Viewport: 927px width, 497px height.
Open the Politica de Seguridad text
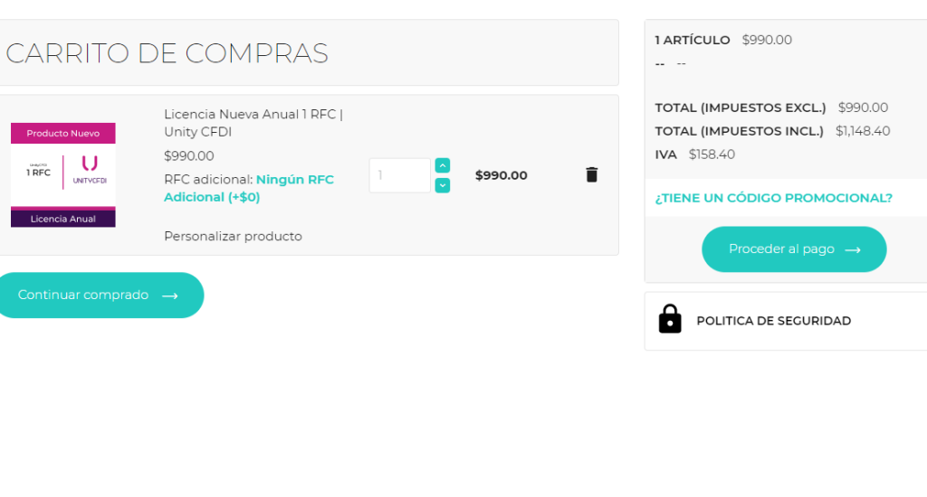(x=773, y=321)
